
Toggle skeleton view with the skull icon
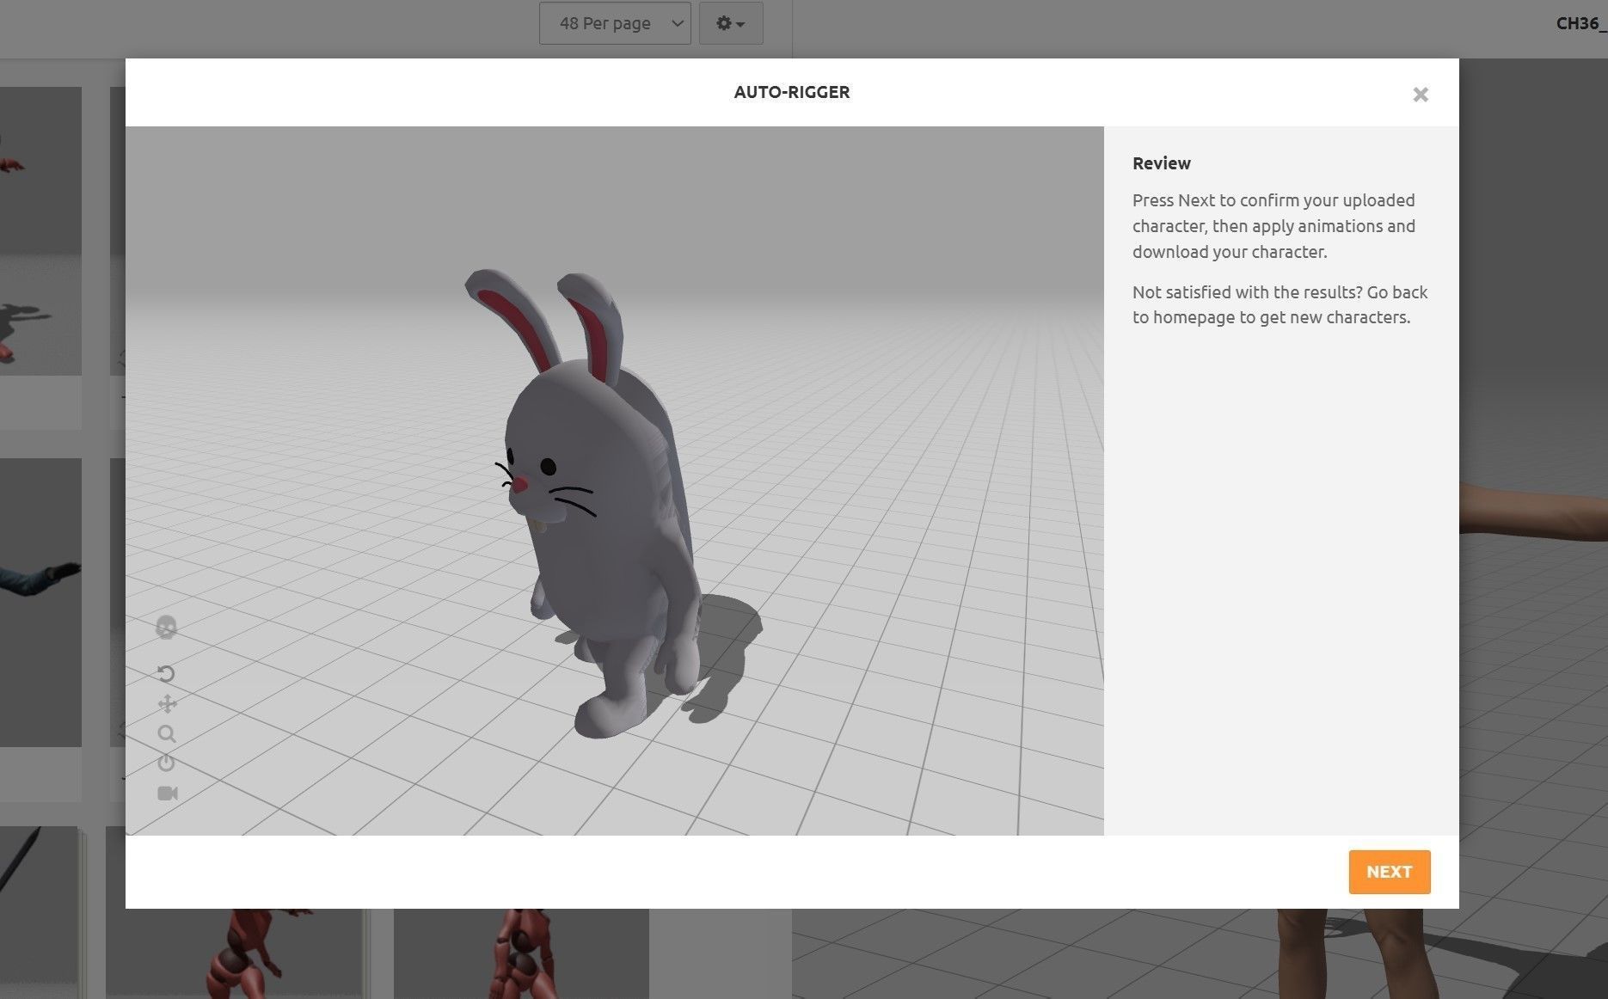click(x=166, y=628)
